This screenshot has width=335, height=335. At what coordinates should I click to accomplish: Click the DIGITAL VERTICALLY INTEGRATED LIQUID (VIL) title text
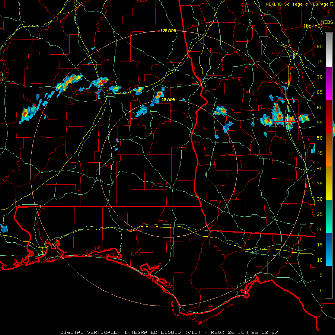(x=131, y=332)
